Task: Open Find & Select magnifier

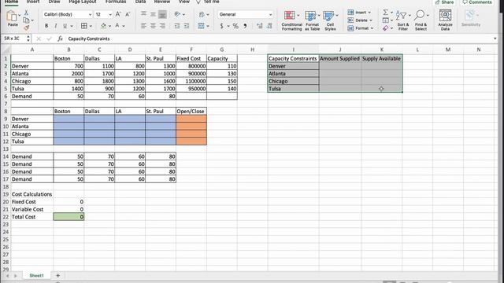Action: (x=421, y=20)
